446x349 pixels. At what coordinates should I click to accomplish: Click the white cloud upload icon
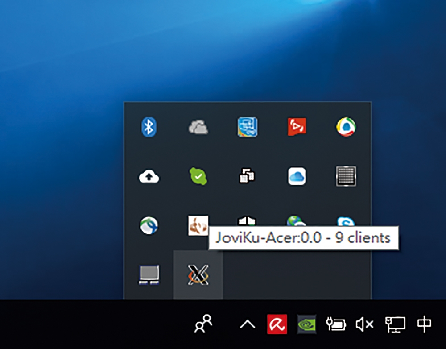click(x=149, y=176)
